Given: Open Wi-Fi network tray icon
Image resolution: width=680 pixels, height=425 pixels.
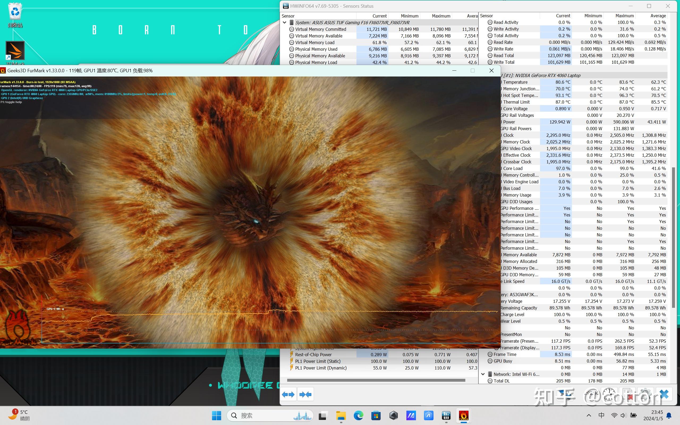Looking at the screenshot, I should [x=615, y=415].
